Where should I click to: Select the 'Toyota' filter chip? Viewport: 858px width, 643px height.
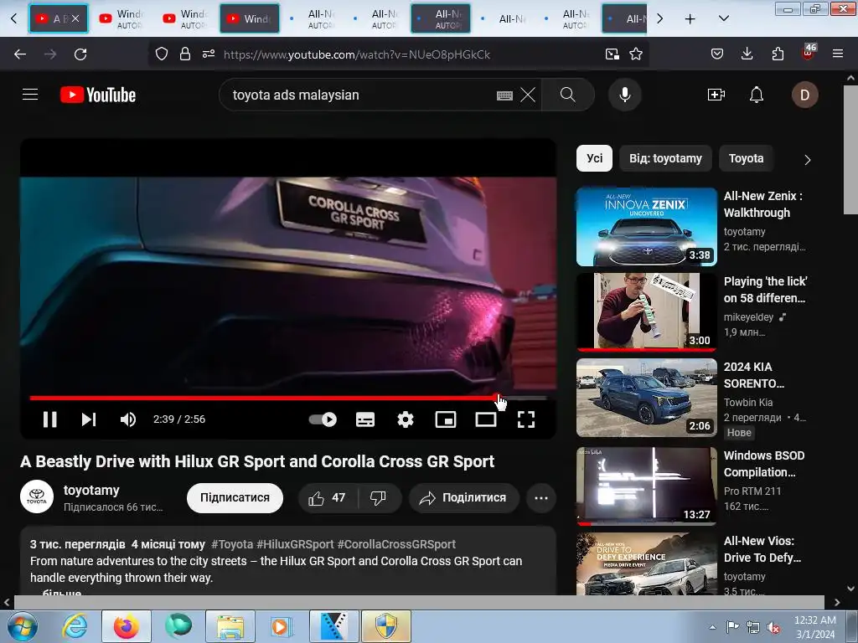click(x=746, y=158)
